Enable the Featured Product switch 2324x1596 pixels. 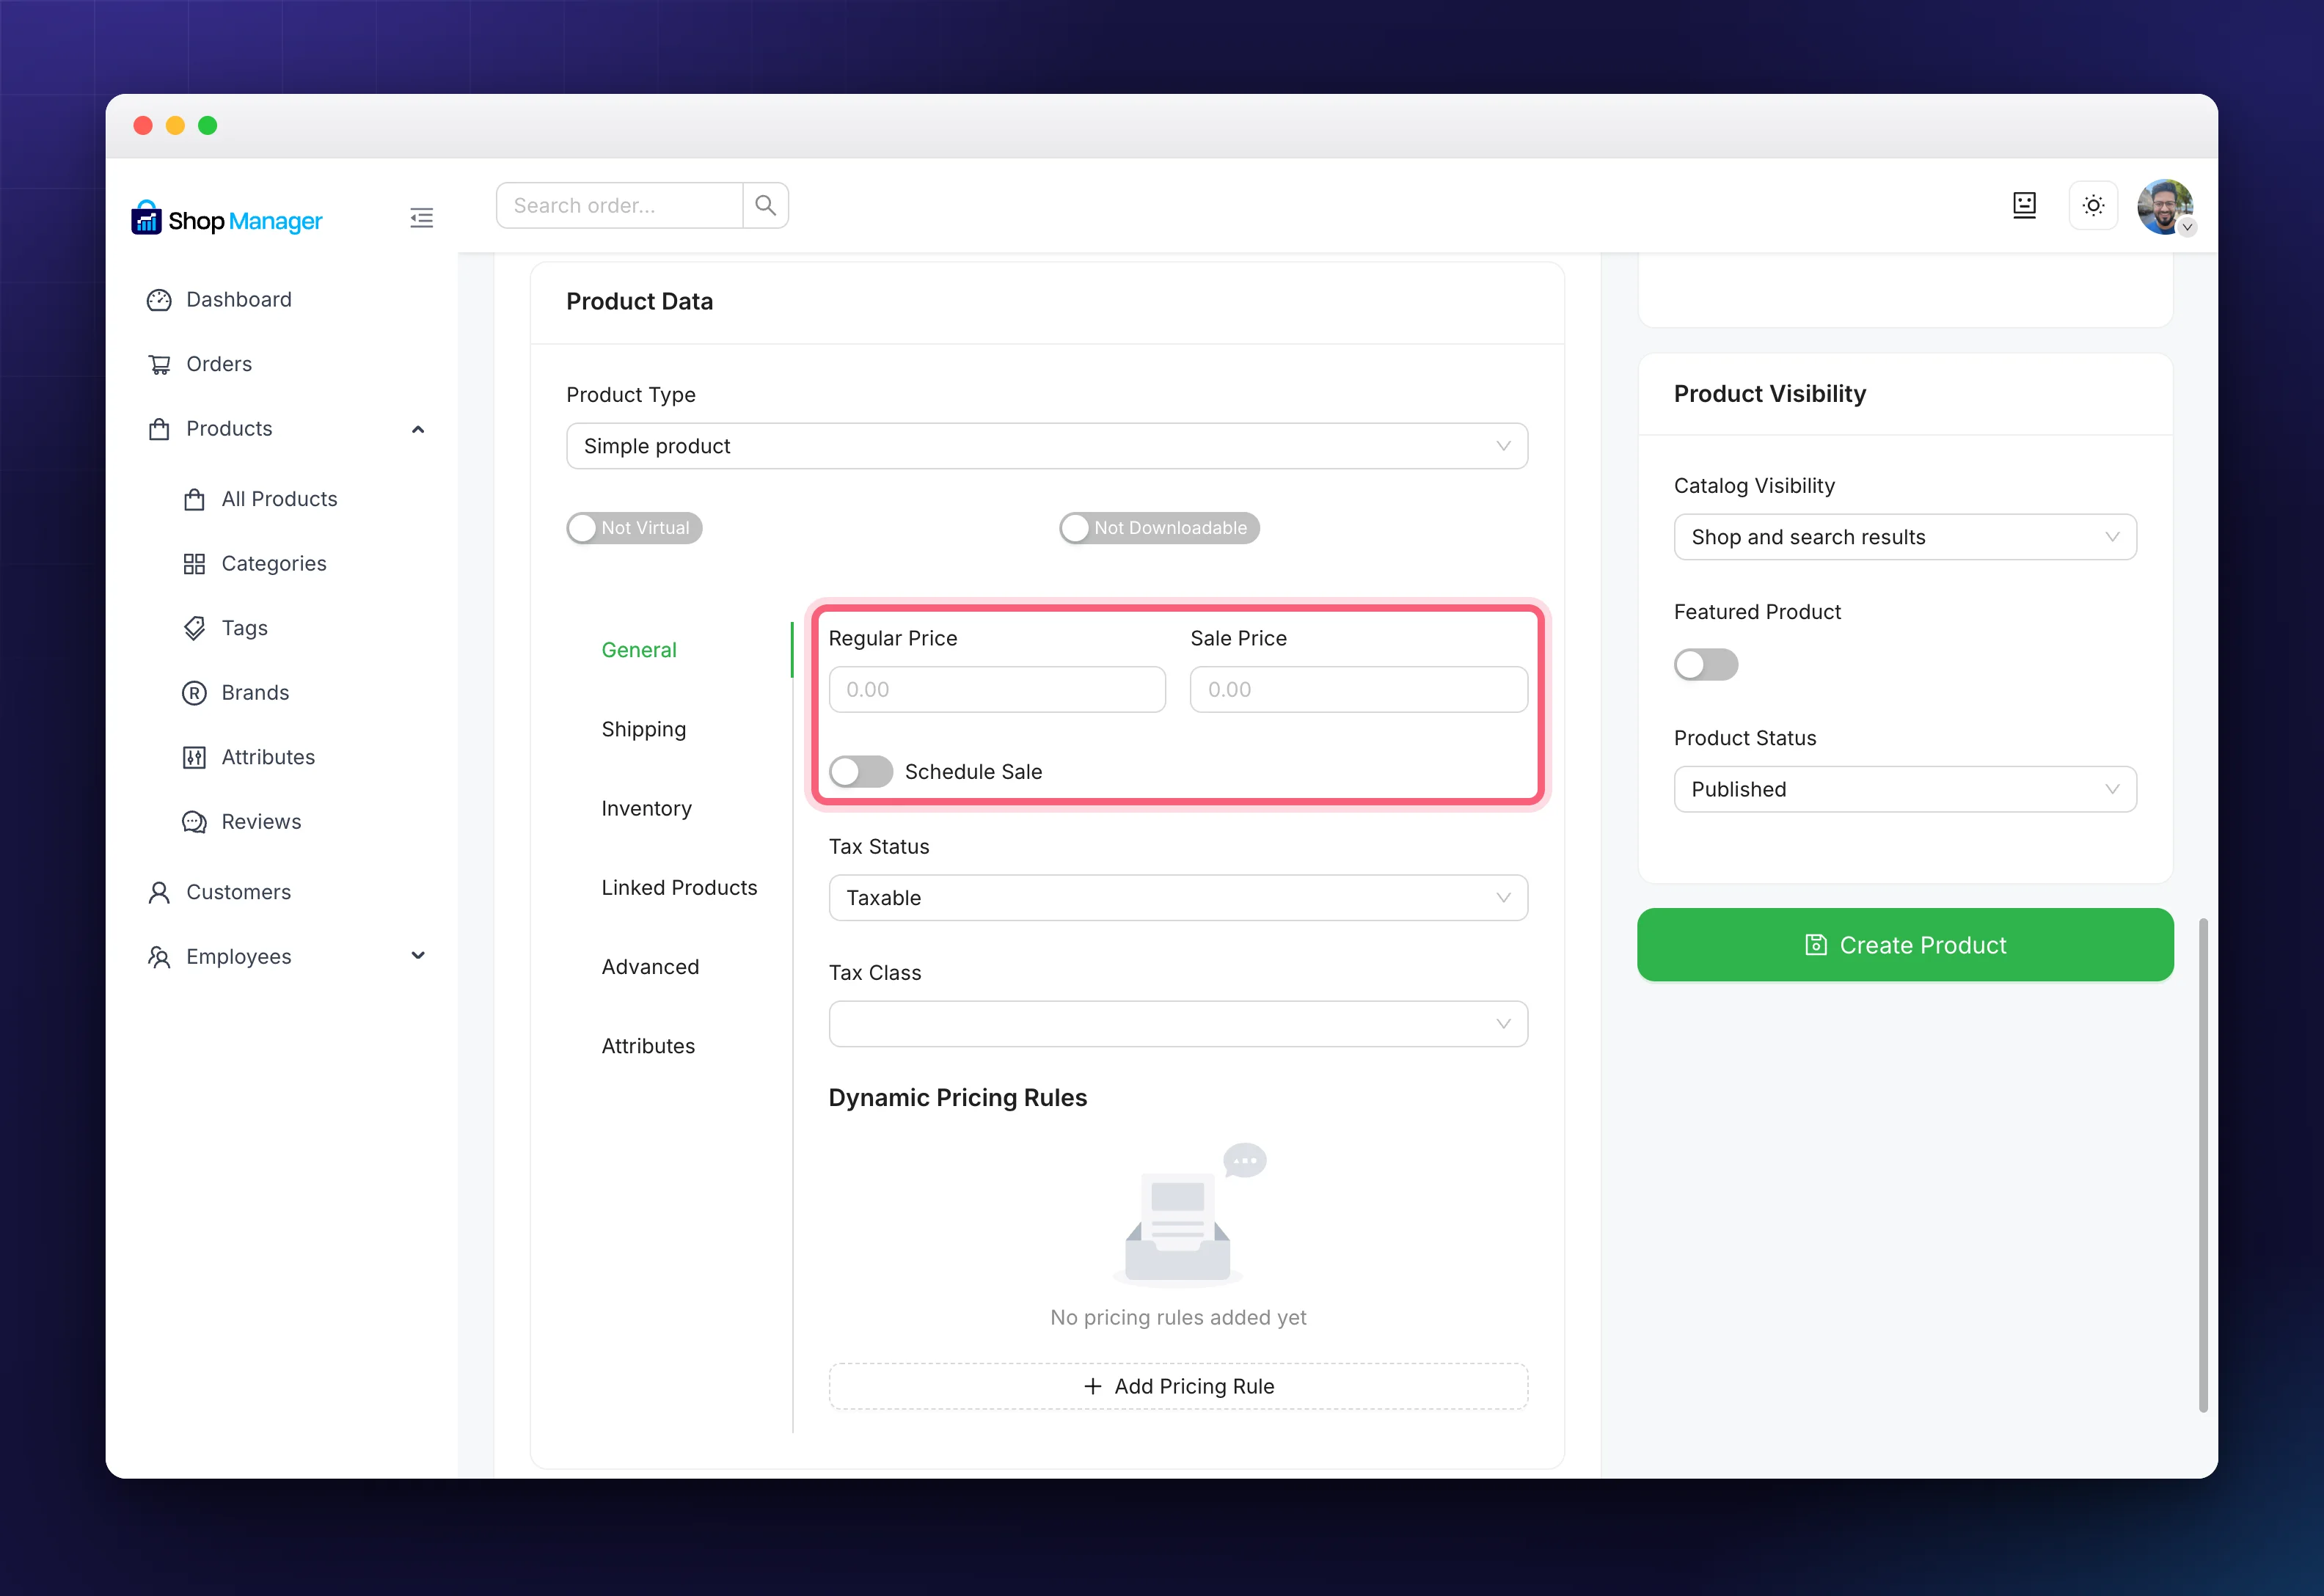click(1706, 665)
